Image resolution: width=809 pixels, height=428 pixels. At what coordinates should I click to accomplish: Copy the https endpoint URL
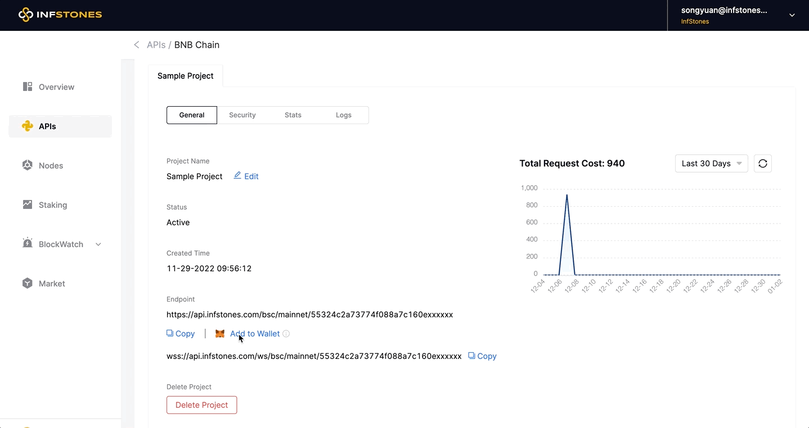(181, 334)
